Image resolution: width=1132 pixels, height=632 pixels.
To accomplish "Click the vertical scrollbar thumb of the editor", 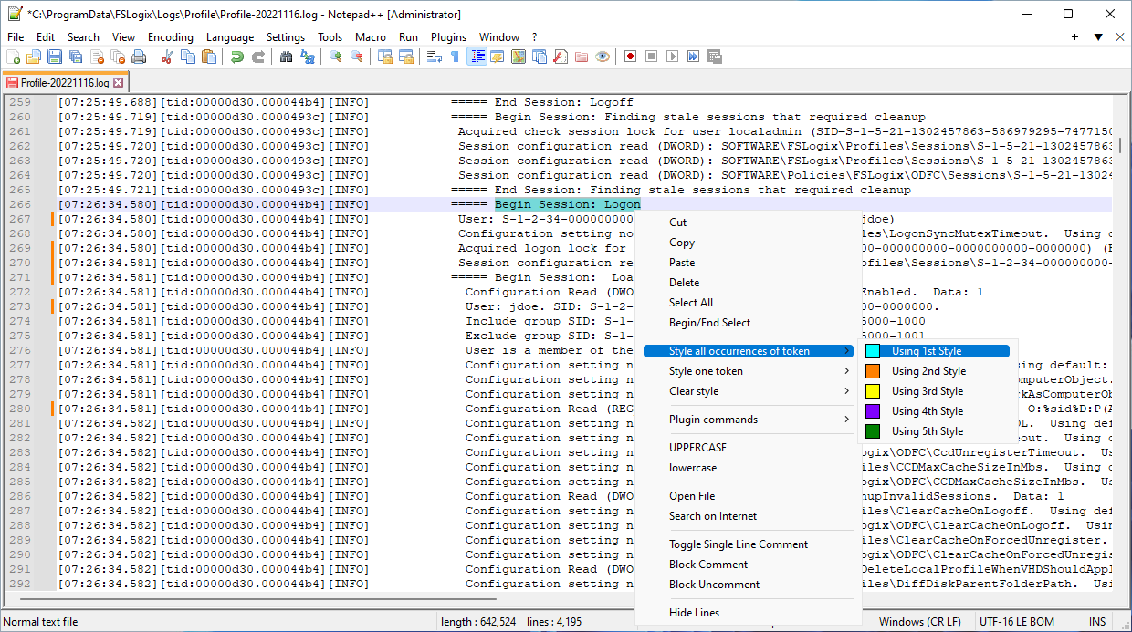I will [x=1121, y=147].
